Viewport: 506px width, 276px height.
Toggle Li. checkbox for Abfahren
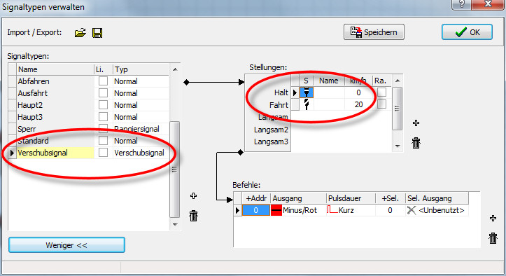(103, 81)
